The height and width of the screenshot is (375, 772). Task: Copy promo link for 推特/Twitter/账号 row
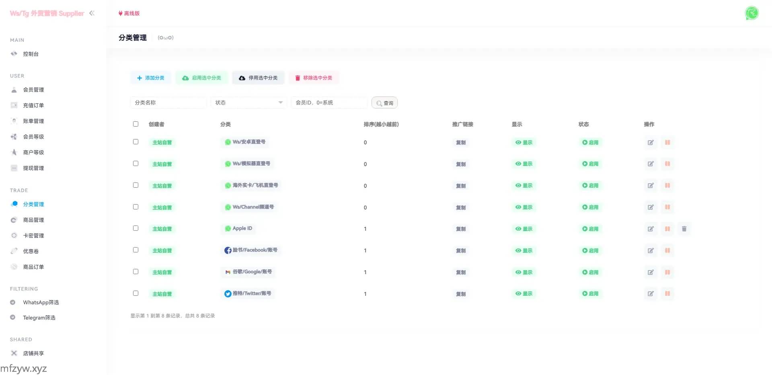460,294
